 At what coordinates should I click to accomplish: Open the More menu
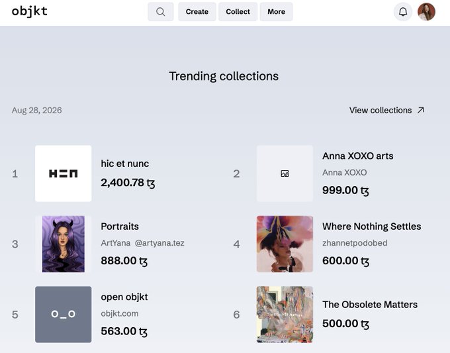277,12
